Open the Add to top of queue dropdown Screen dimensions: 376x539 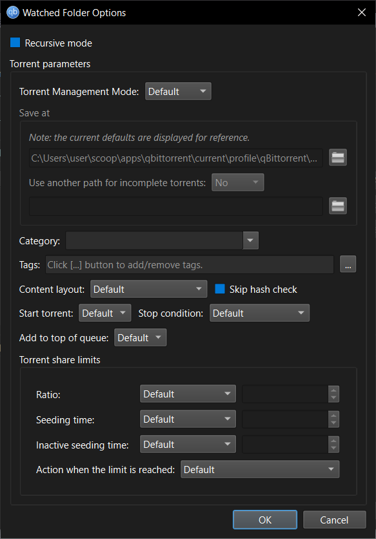(x=140, y=337)
